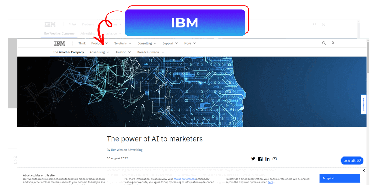This screenshot has height=193, width=376.
Task: Go to the Think menu item
Action: [82, 43]
